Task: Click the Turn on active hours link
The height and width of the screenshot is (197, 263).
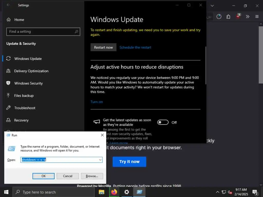Action: tap(97, 102)
